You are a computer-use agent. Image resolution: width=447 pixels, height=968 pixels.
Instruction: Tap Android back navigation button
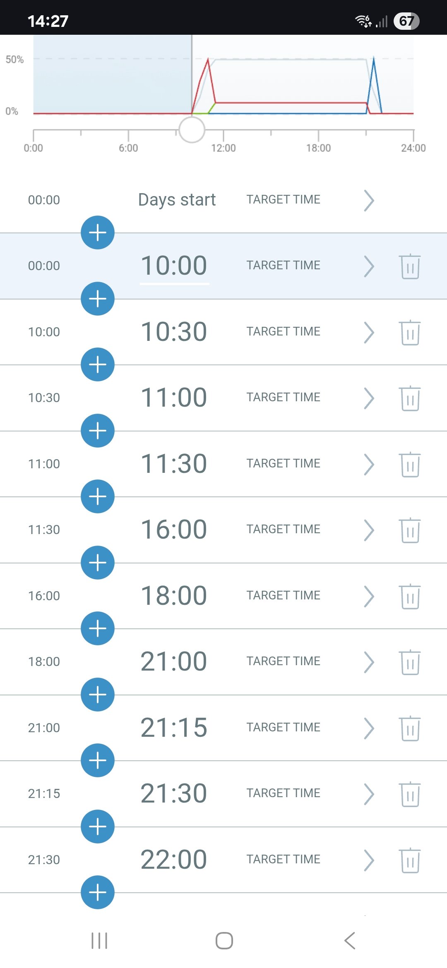point(350,941)
